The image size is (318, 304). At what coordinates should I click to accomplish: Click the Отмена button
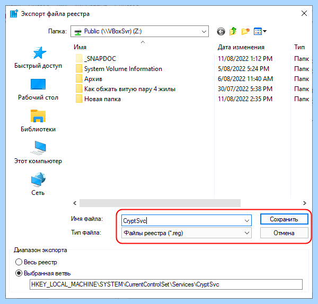284,233
